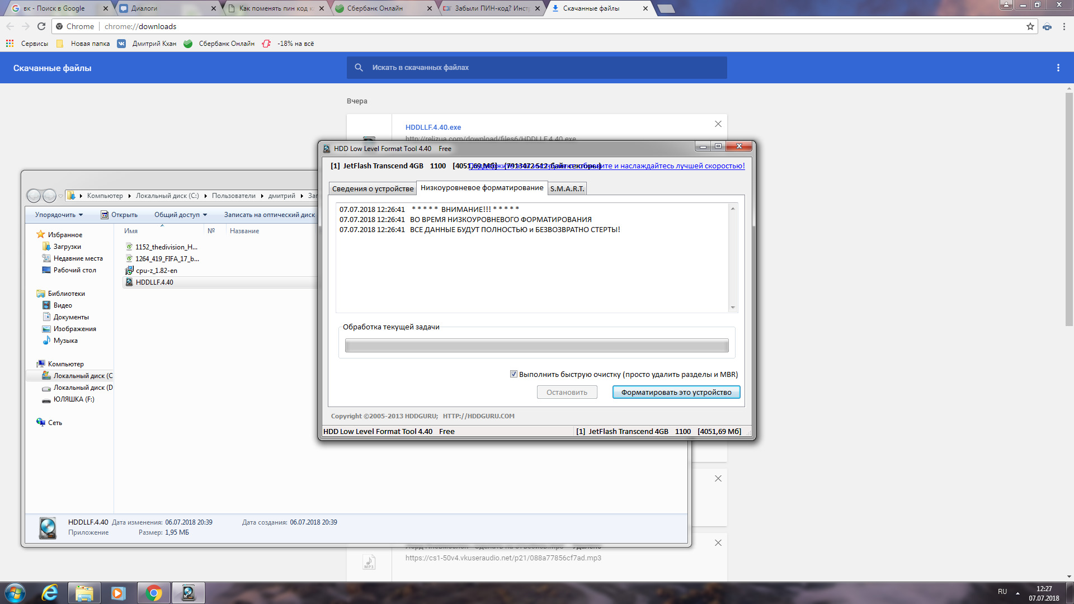Open Chrome three-dot menu in address bar row
This screenshot has width=1074, height=604.
[x=1064, y=26]
